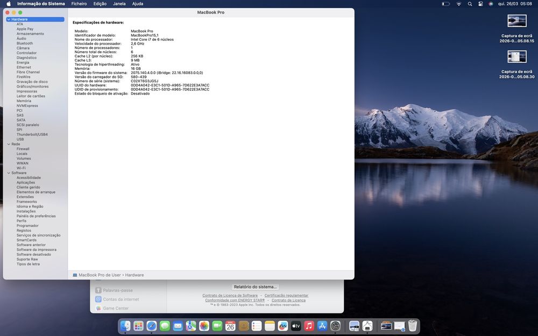Launch Music from the Dock
This screenshot has width=538, height=336.
click(x=309, y=326)
